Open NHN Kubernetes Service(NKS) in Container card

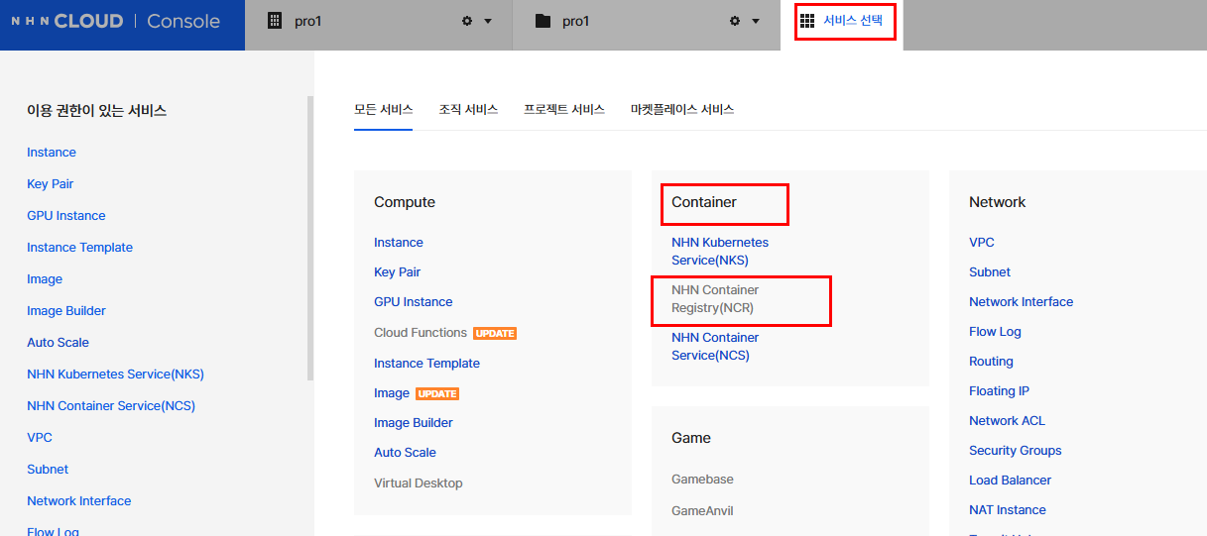point(720,252)
